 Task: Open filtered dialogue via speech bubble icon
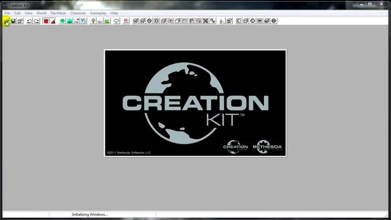(117, 21)
